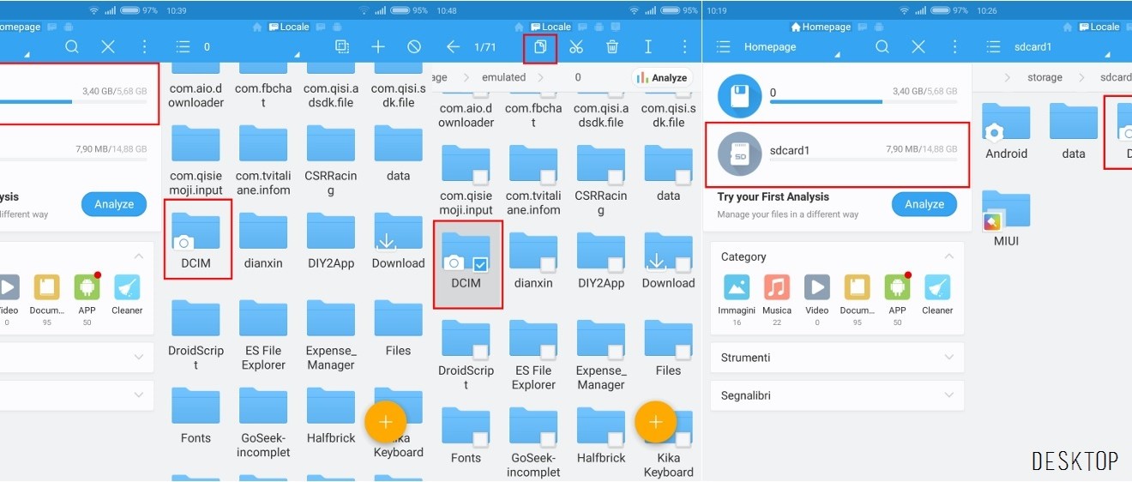Tap the orange plus button over the Kika Keyboard folder without a checkbox

pos(386,421)
